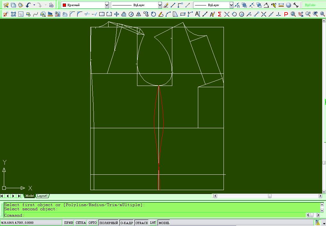Viewport: 326px width, 226px height.
Task: Expand the second ByLayer lineweight dropdown
Action: [231, 5]
